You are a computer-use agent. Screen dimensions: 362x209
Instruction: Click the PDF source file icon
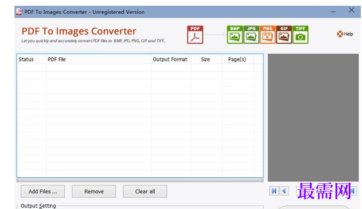[x=195, y=35]
